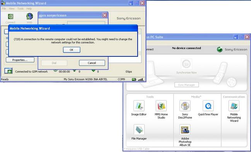Launch Adobe Photoshop Album SE
The image size is (251, 152).
(185, 130)
